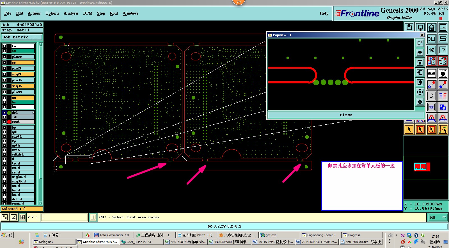This screenshot has width=449, height=248.
Task: Click the Popview pan down icon
Action: coord(420,62)
